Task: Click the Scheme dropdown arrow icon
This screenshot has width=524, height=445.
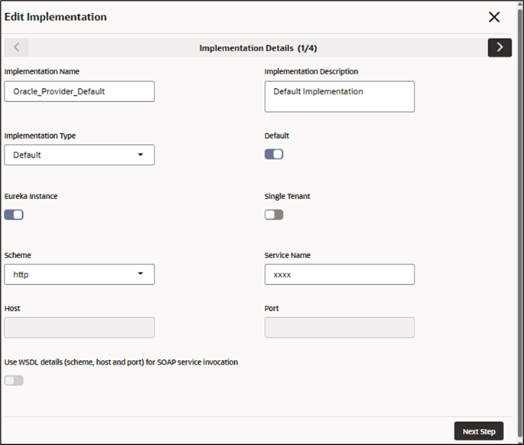Action: [x=141, y=274]
